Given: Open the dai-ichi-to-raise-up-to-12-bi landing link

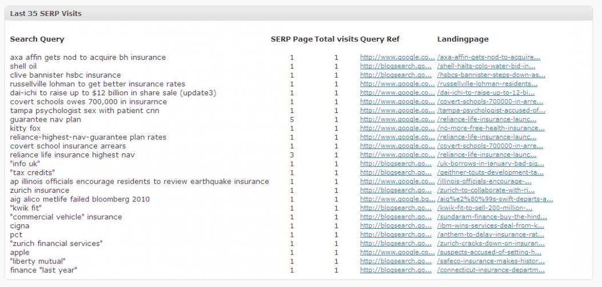Looking at the screenshot, I should click(x=486, y=92).
